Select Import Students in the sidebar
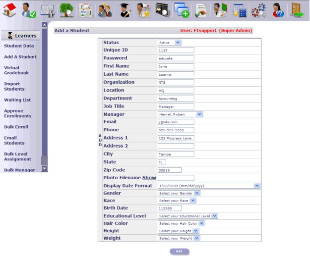The image size is (310, 256). (14, 87)
